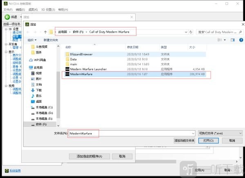Select the ModernWarfare application file
Image resolution: width=245 pixels, height=178 pixels.
81,74
